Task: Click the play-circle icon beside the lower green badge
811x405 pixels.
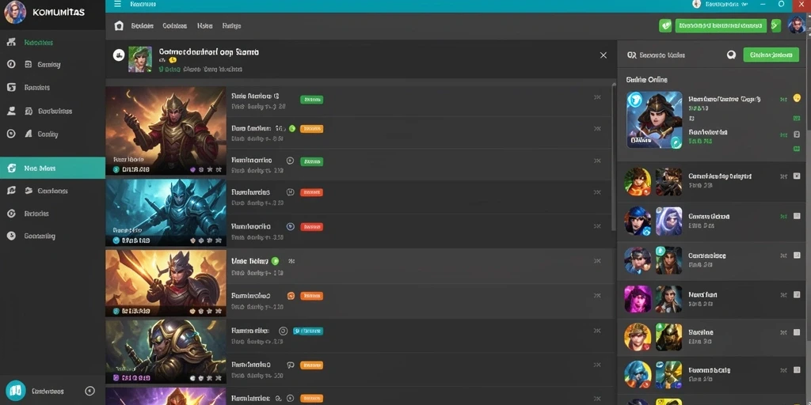Action: tap(290, 161)
